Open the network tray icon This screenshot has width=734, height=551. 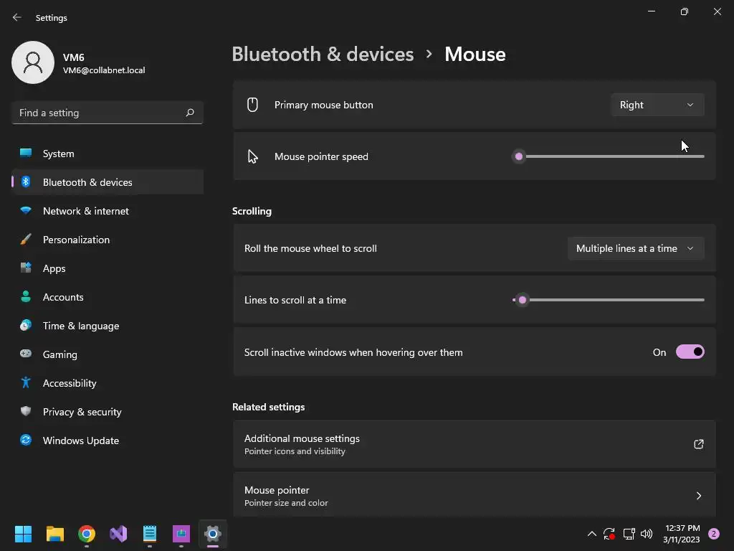(629, 534)
